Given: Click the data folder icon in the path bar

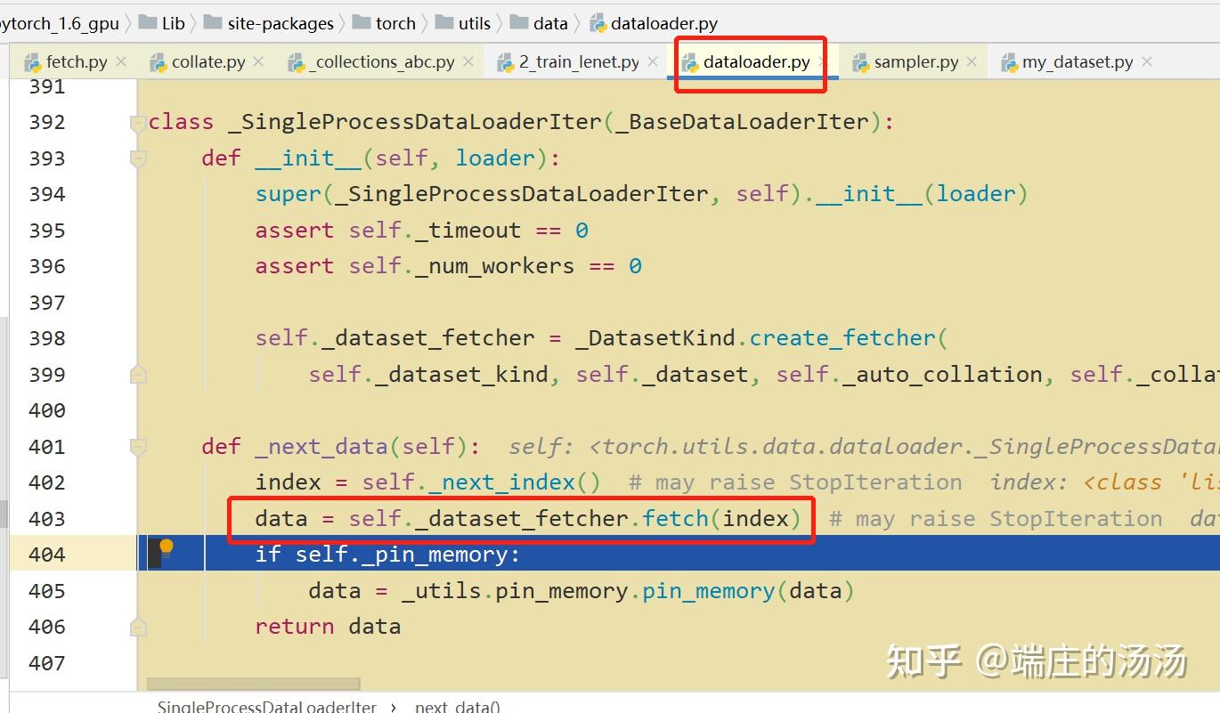Looking at the screenshot, I should [x=519, y=22].
